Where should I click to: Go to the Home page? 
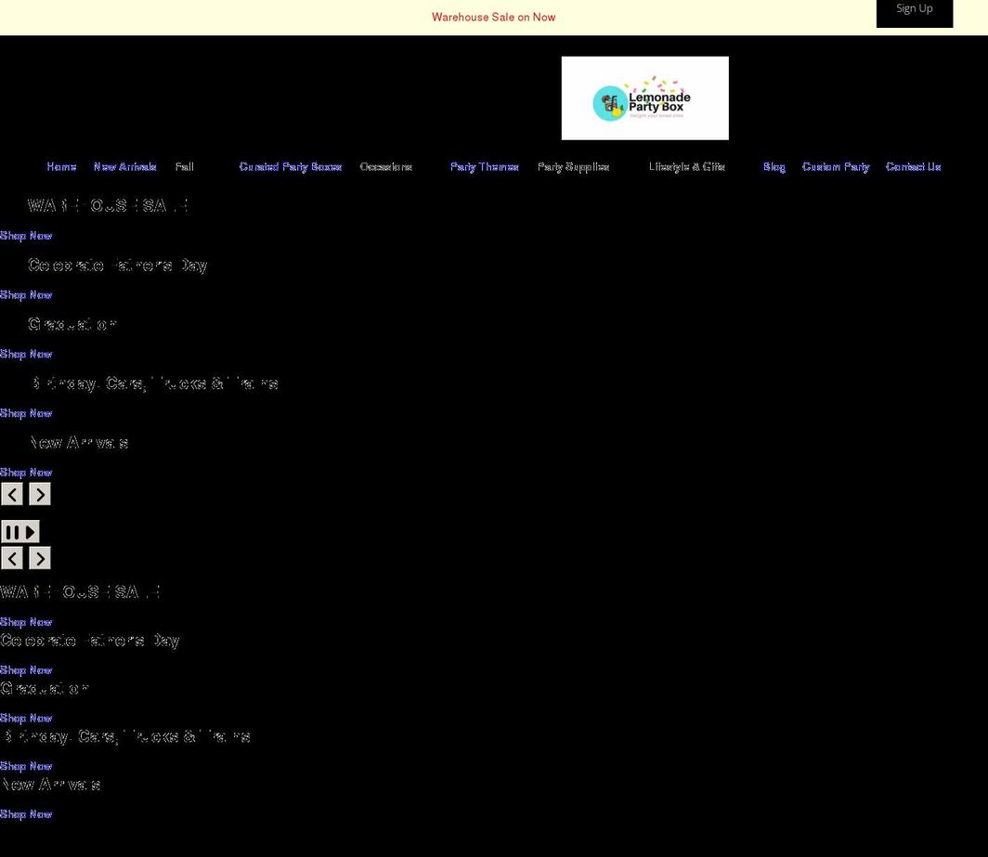pyautogui.click(x=61, y=167)
